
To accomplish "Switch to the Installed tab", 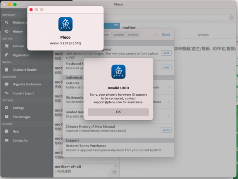I will [133, 35].
